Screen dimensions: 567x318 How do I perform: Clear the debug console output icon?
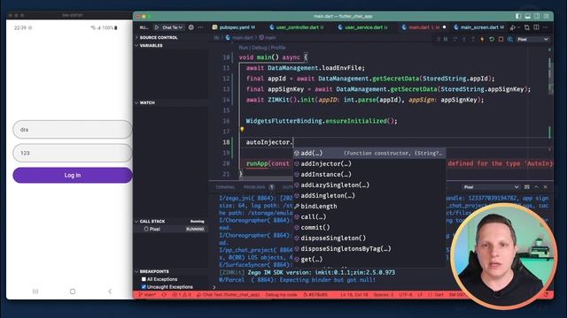pyautogui.click(x=527, y=186)
